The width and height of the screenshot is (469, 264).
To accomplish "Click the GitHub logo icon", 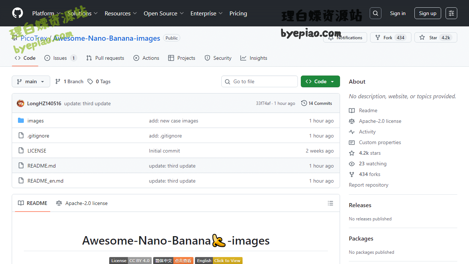I will tap(18, 13).
